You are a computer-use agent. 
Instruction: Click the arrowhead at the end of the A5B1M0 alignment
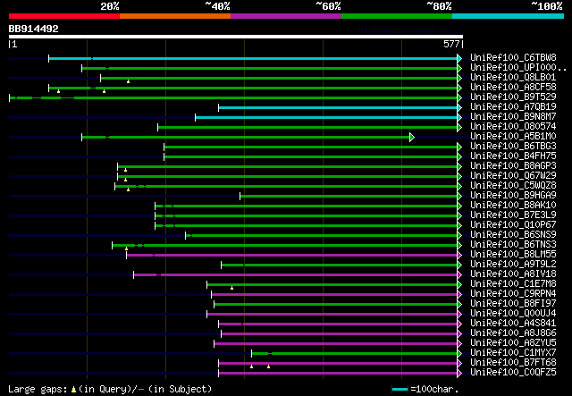tap(412, 138)
